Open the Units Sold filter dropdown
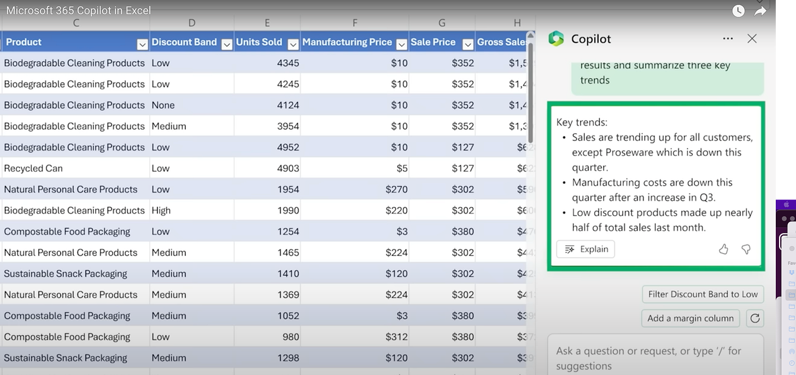This screenshot has width=796, height=375. 293,44
